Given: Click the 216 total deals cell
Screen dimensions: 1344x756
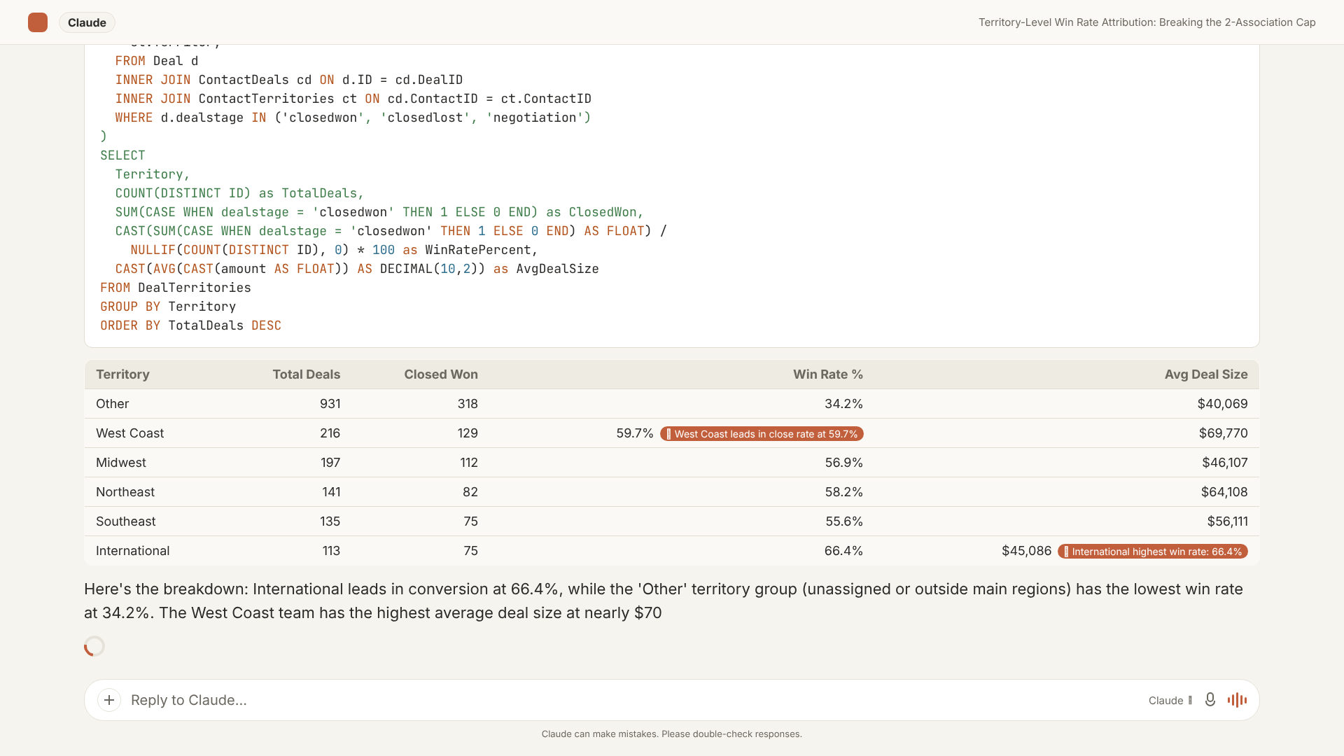Looking at the screenshot, I should (x=330, y=433).
